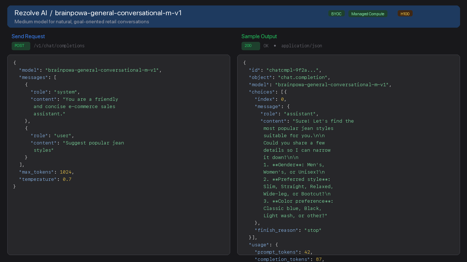Click the text "Suggest popular jean
The image size is (467, 262).
click(93, 143)
